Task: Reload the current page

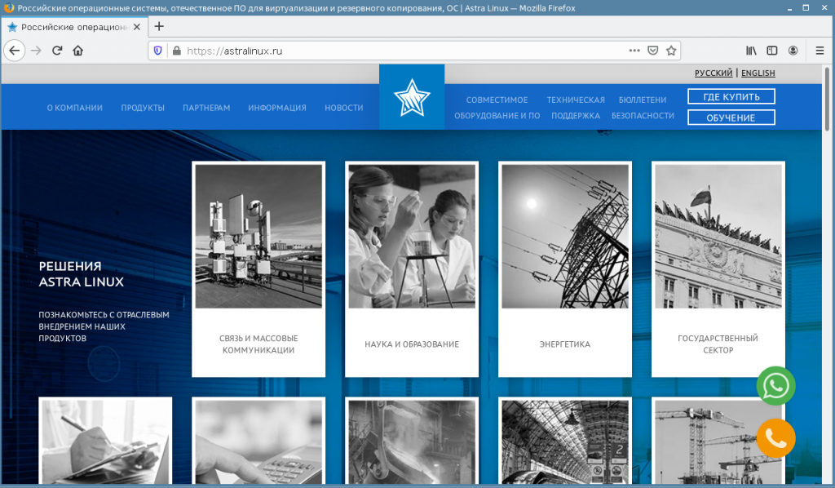Action: pyautogui.click(x=57, y=51)
